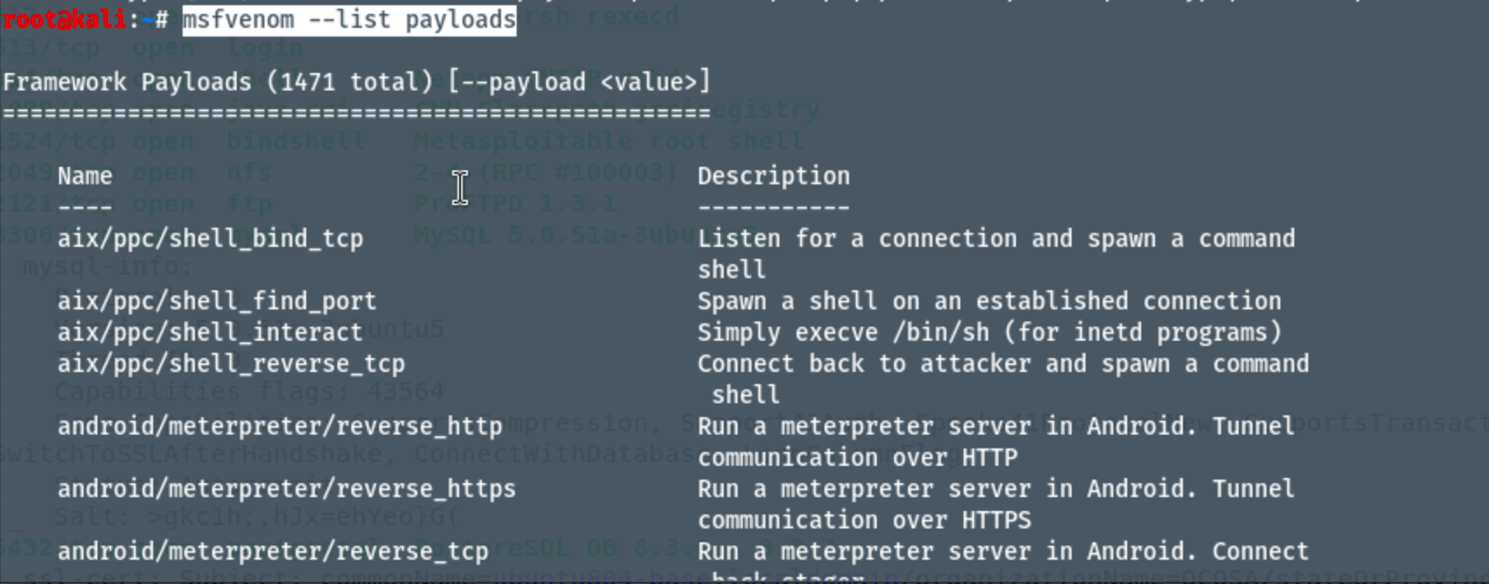Click the aix/ppc/shell_find_port payload name
Image resolution: width=1489 pixels, height=584 pixels.
217,301
